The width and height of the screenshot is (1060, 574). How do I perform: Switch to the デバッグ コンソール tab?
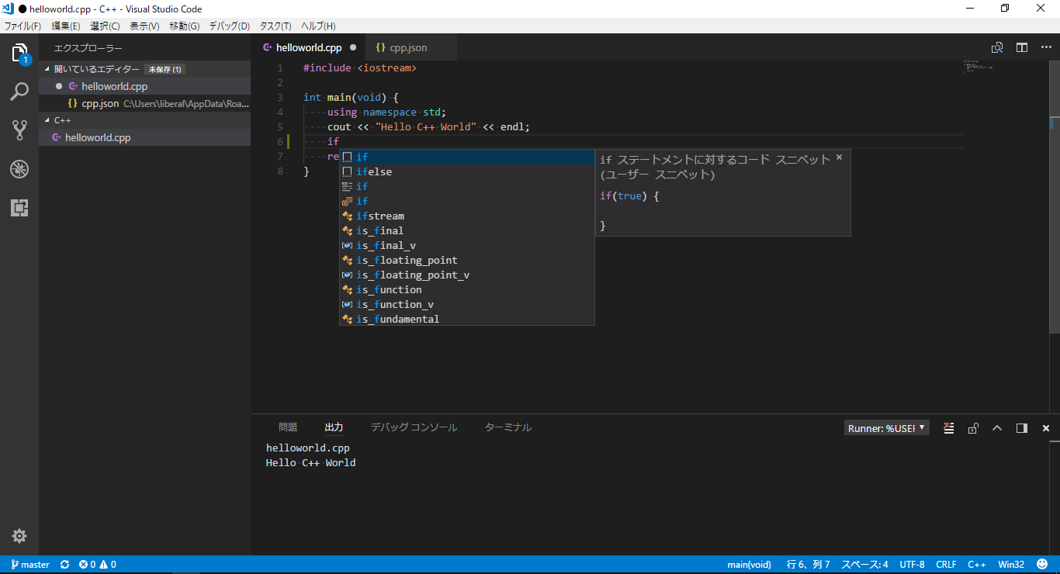click(414, 427)
